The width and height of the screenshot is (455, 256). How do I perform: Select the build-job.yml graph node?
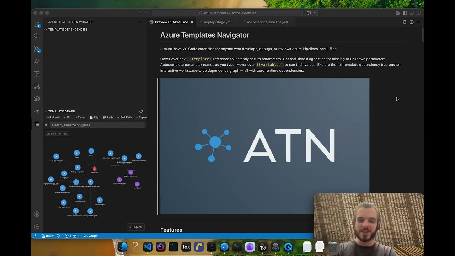[80, 197]
